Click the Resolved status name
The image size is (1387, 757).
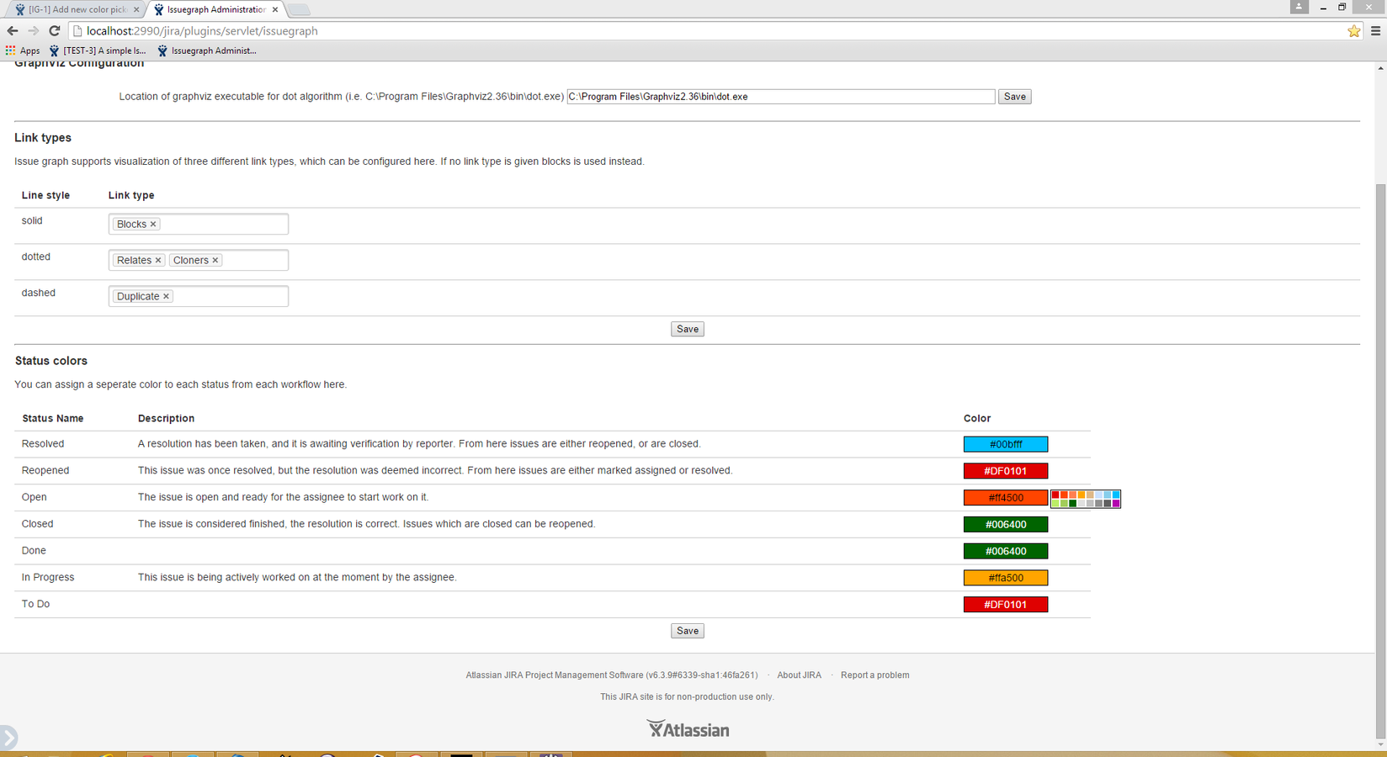point(43,444)
